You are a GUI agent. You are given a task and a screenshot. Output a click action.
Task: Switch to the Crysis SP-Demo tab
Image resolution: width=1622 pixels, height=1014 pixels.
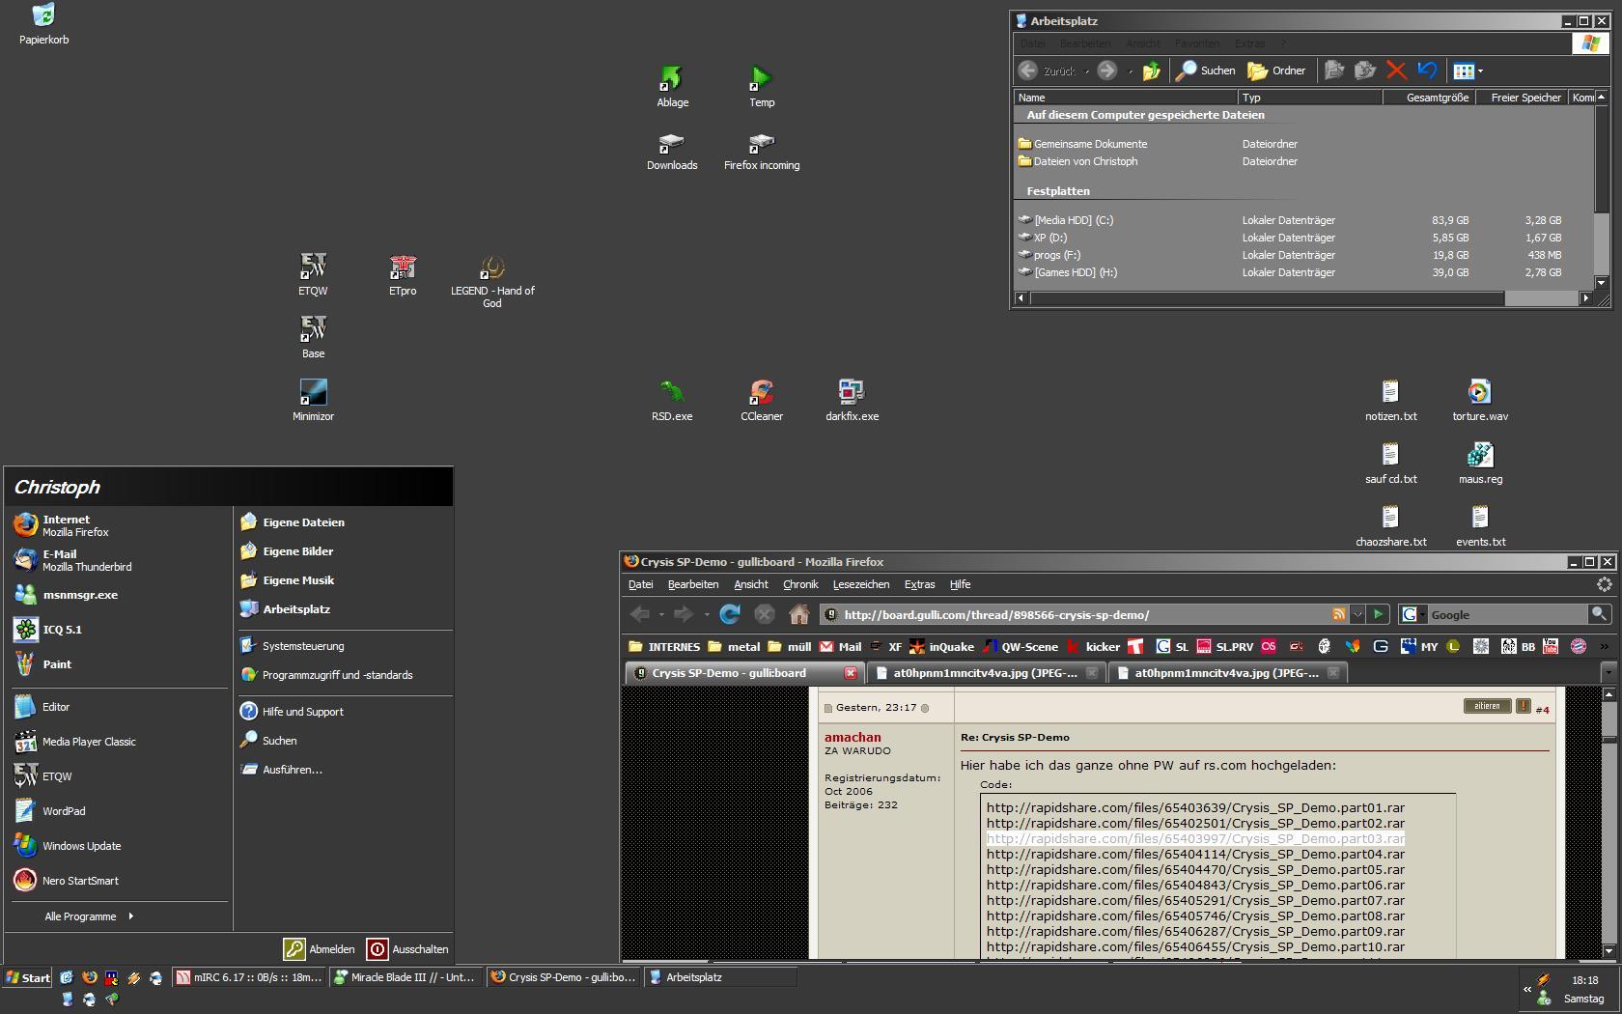point(743,673)
